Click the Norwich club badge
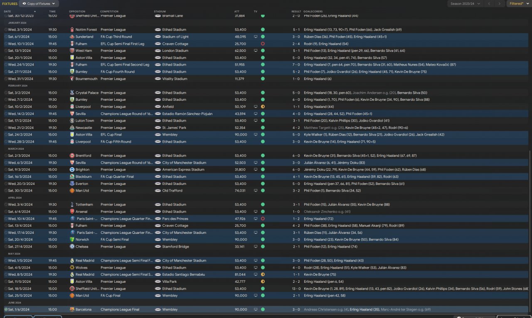 [72, 240]
